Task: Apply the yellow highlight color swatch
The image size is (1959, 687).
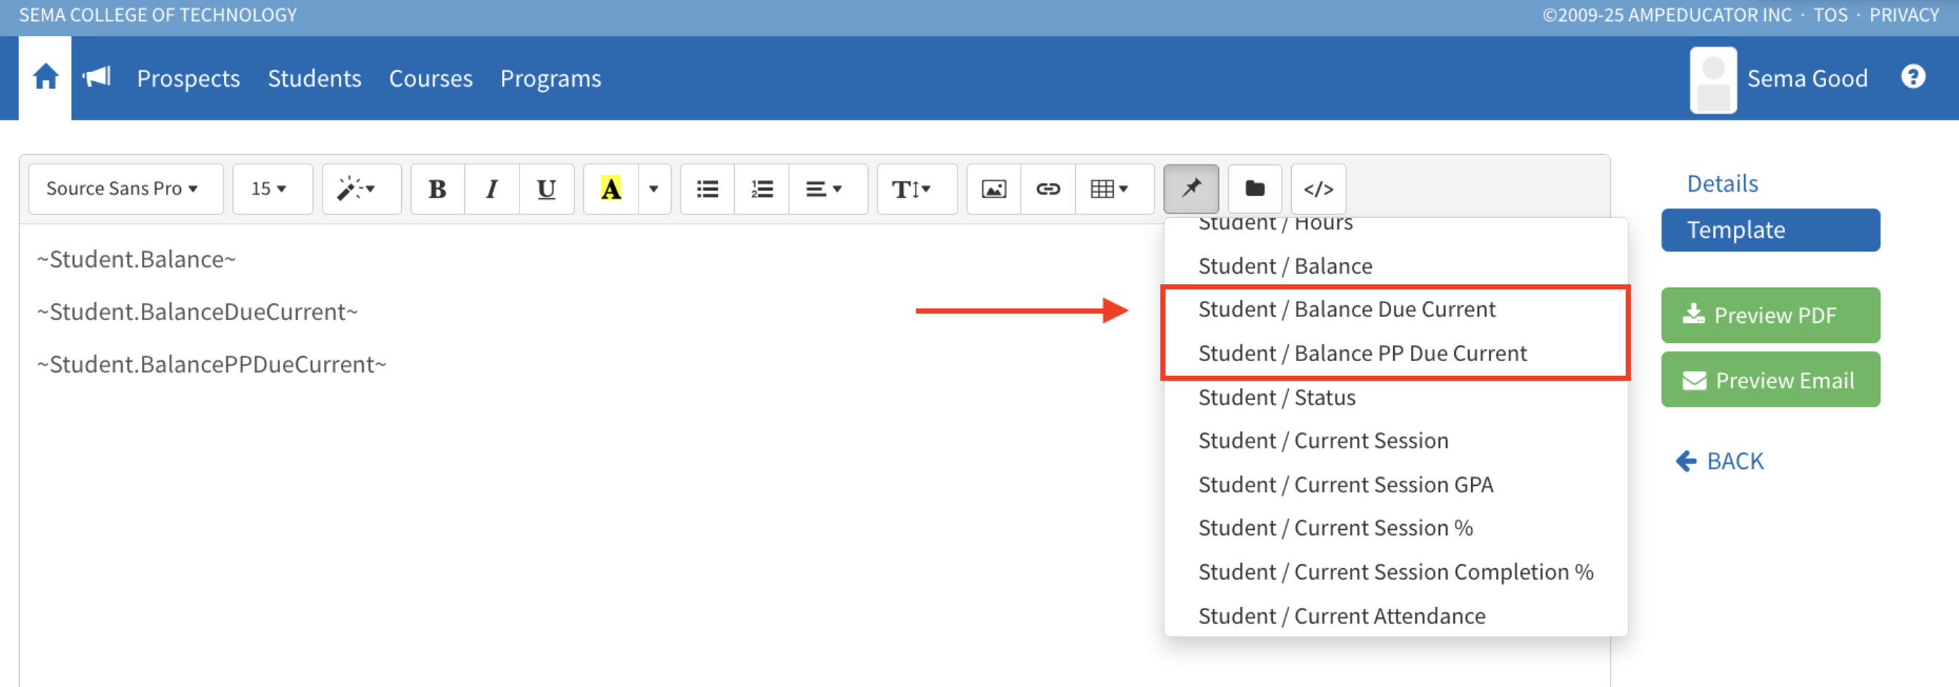Action: (x=611, y=189)
